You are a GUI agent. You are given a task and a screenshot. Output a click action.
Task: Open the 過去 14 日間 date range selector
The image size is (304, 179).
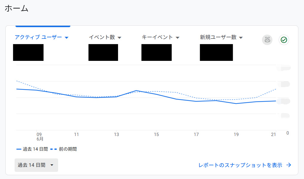point(36,165)
